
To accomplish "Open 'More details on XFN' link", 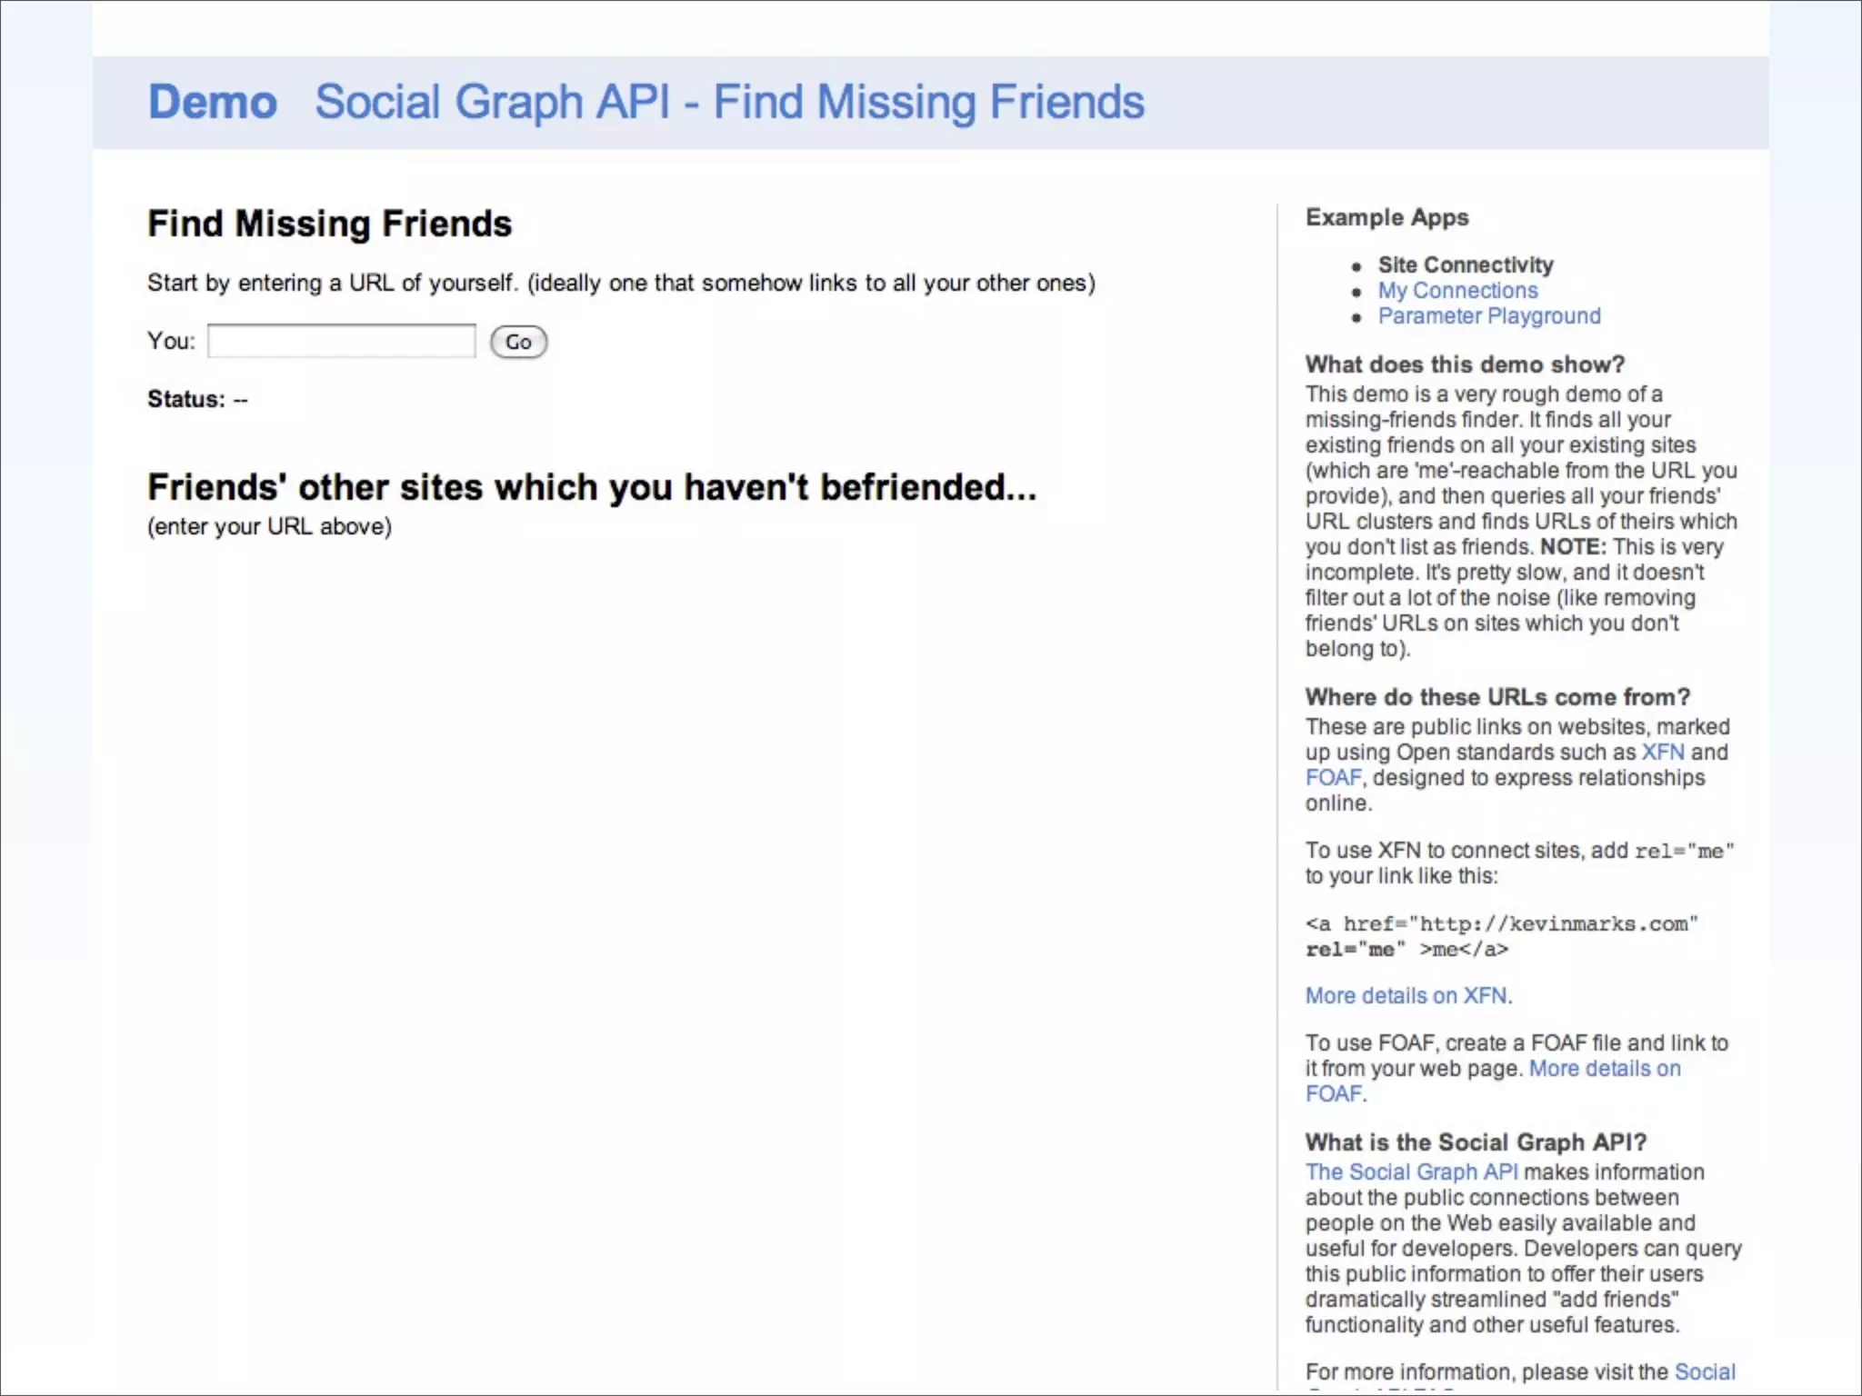I will pyautogui.click(x=1406, y=995).
